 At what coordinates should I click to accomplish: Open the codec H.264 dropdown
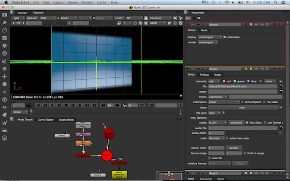[x=217, y=123]
